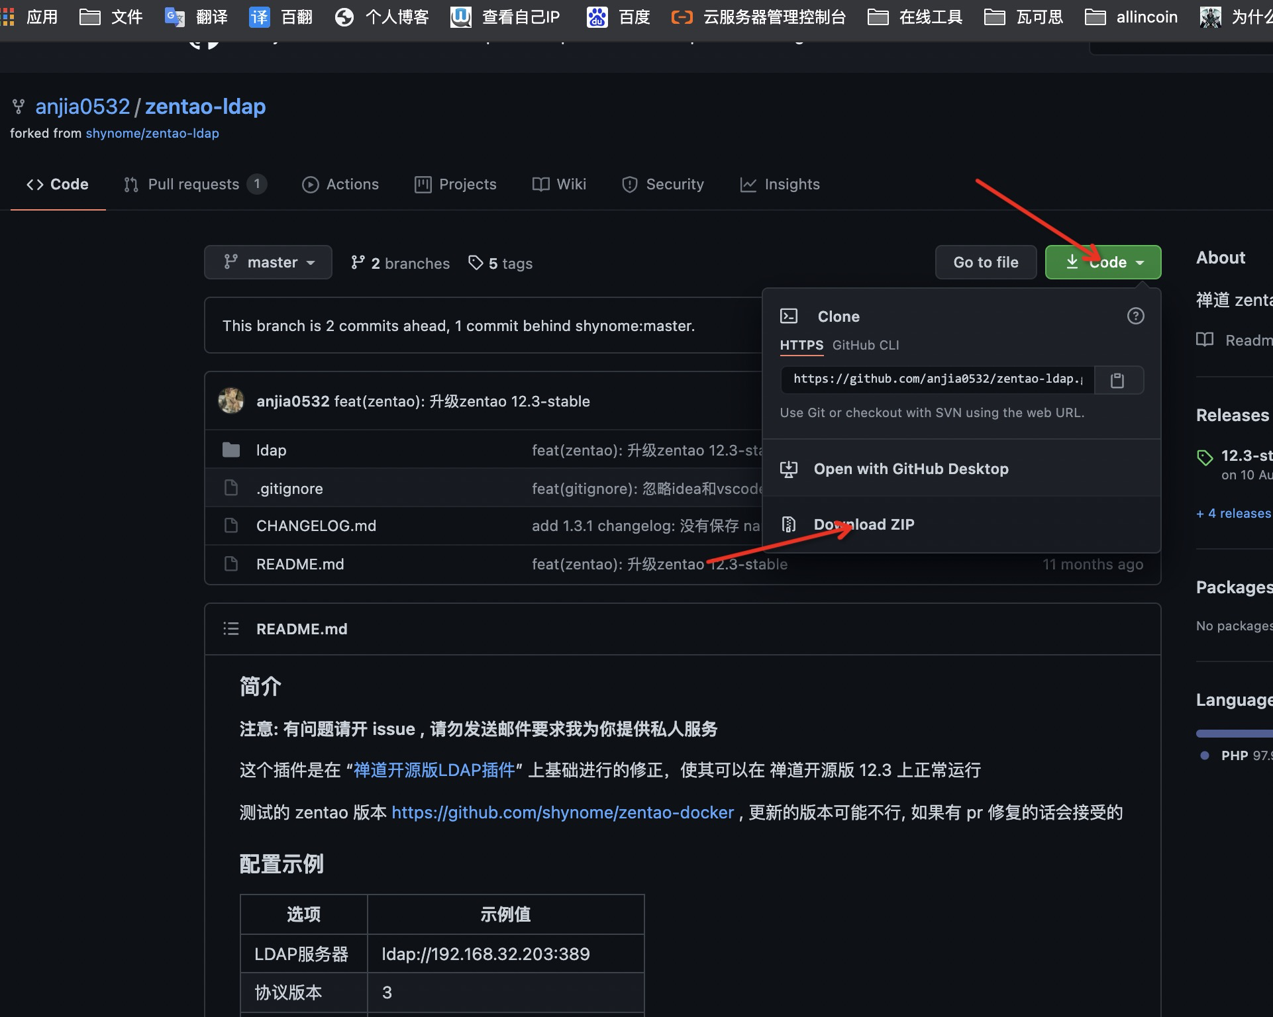Click the CHANGELOG.md file icon
Image resolution: width=1273 pixels, height=1017 pixels.
231,526
